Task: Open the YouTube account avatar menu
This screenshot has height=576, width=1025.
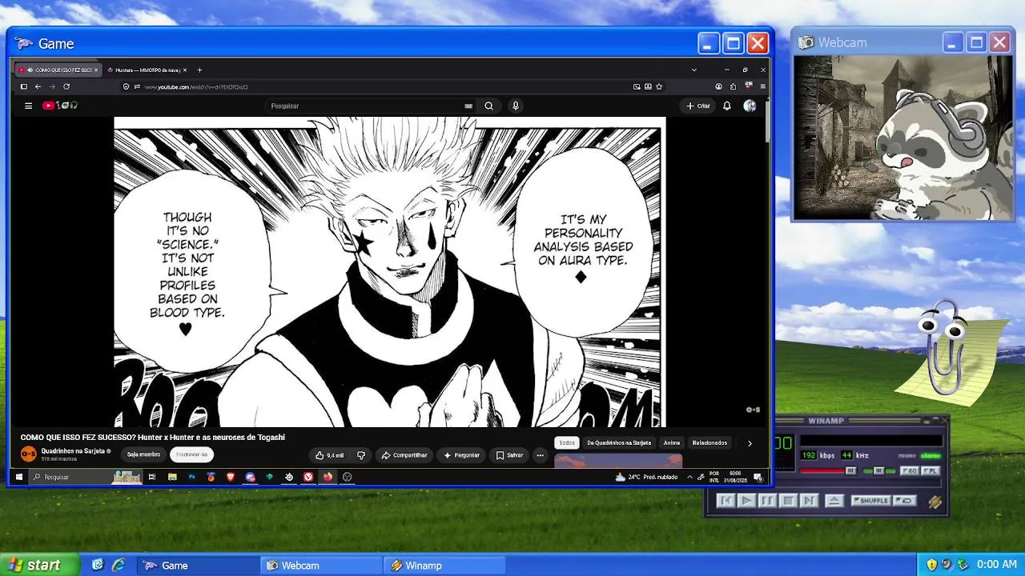Action: pyautogui.click(x=750, y=106)
